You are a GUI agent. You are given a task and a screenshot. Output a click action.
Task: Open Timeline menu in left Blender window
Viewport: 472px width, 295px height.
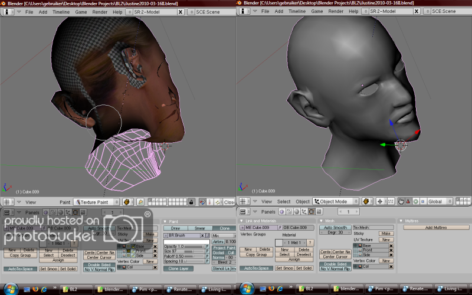tap(61, 12)
